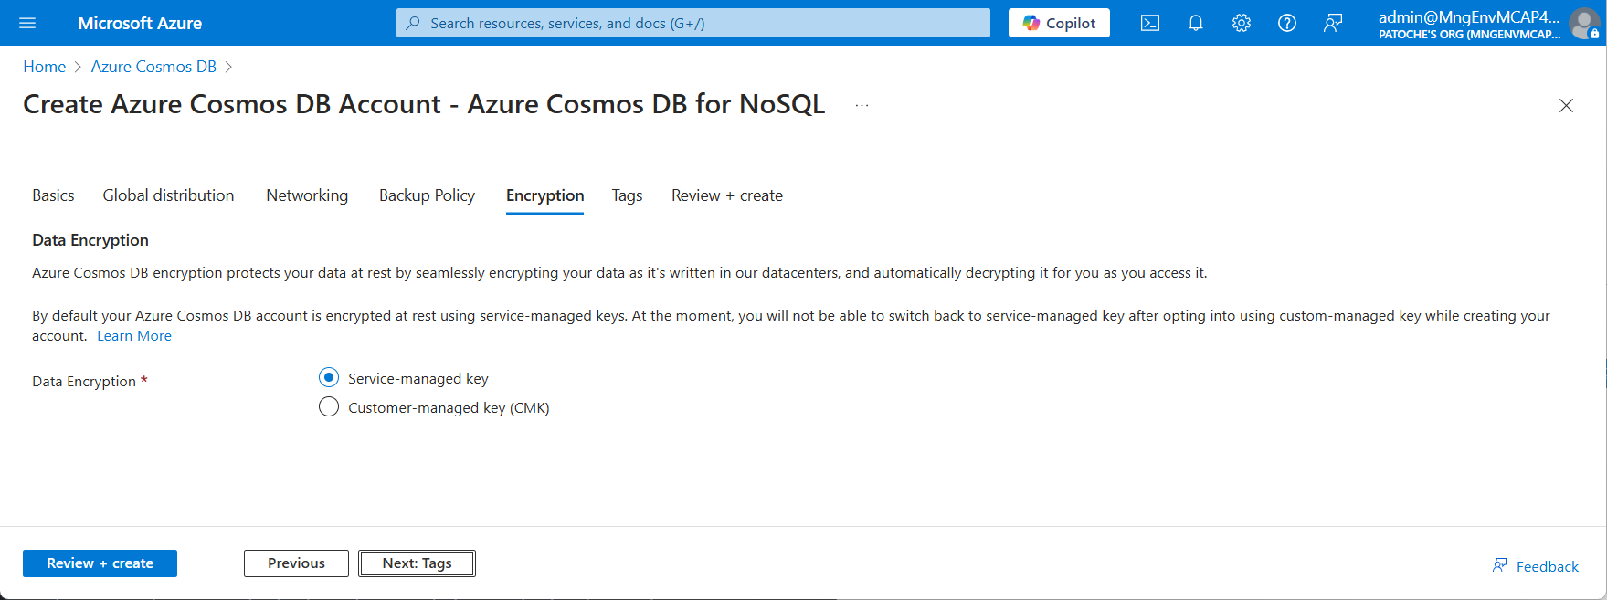Open the Help question mark menu
This screenshot has height=600, width=1607.
click(1287, 23)
